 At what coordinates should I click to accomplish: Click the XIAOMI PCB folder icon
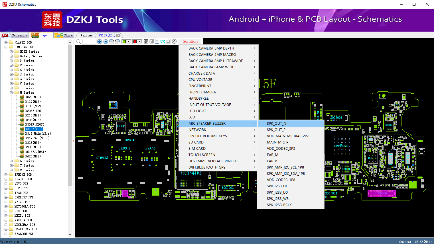[11, 179]
